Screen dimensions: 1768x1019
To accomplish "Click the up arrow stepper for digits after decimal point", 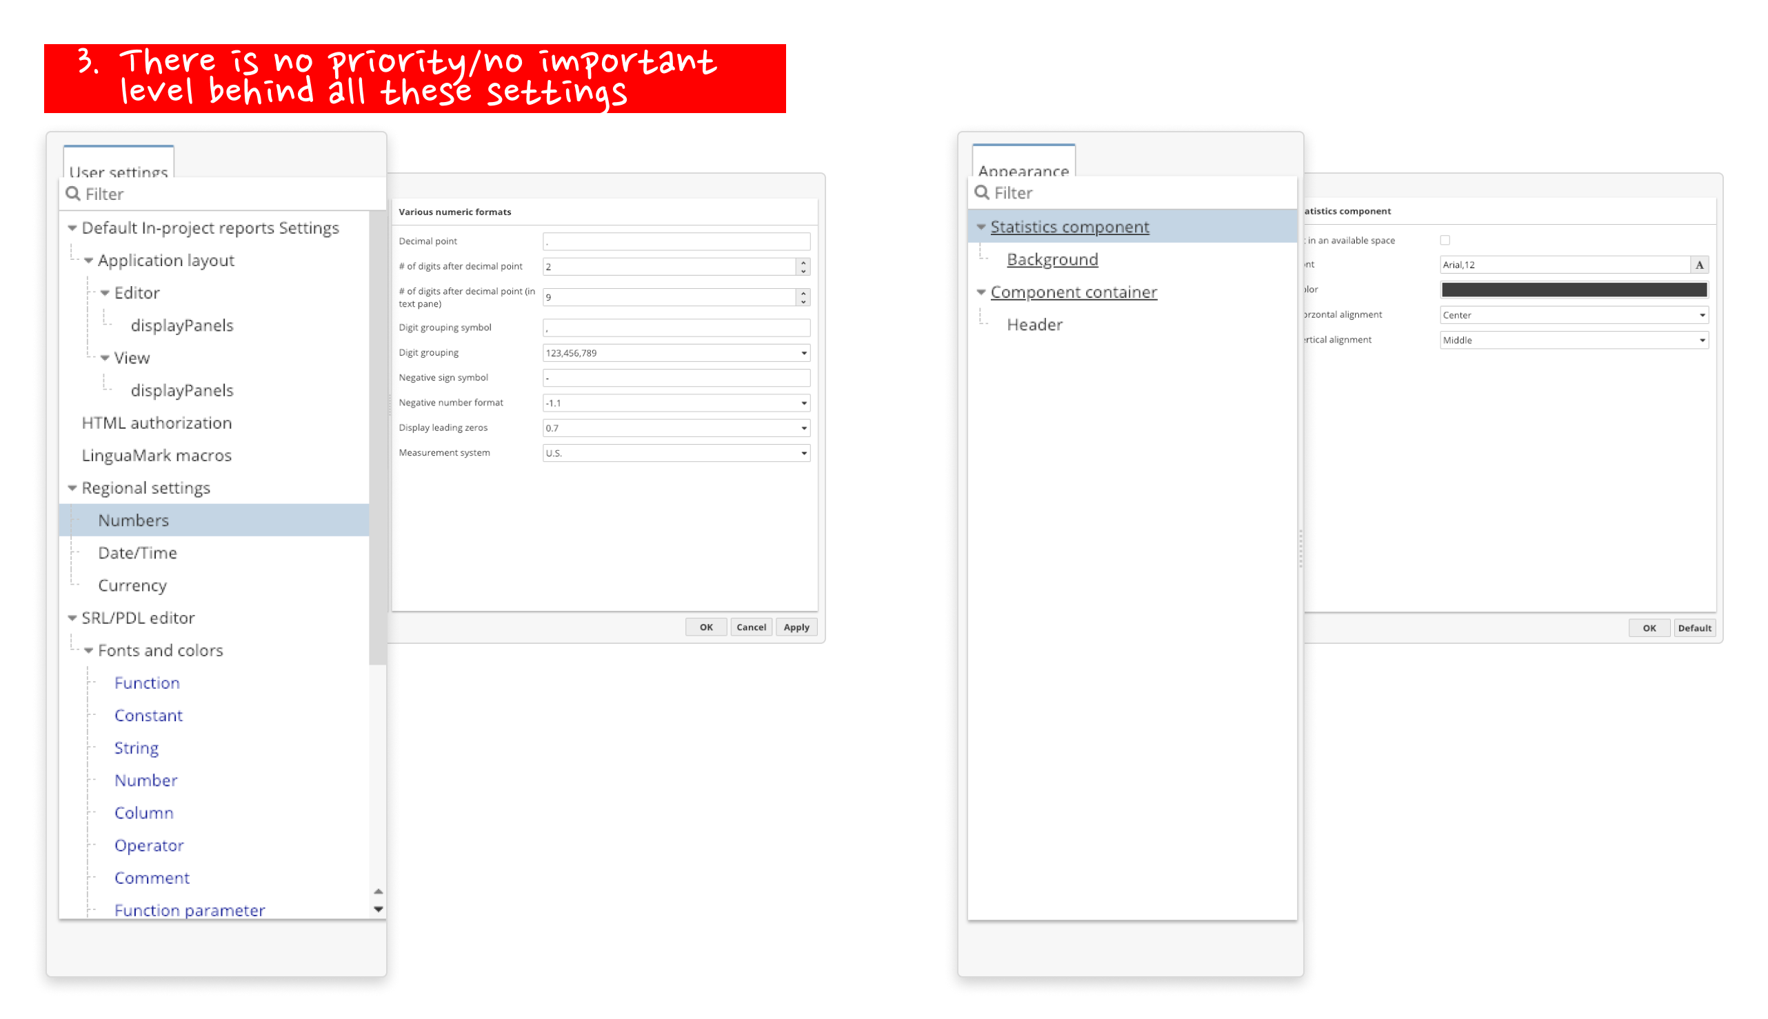I will pos(804,263).
